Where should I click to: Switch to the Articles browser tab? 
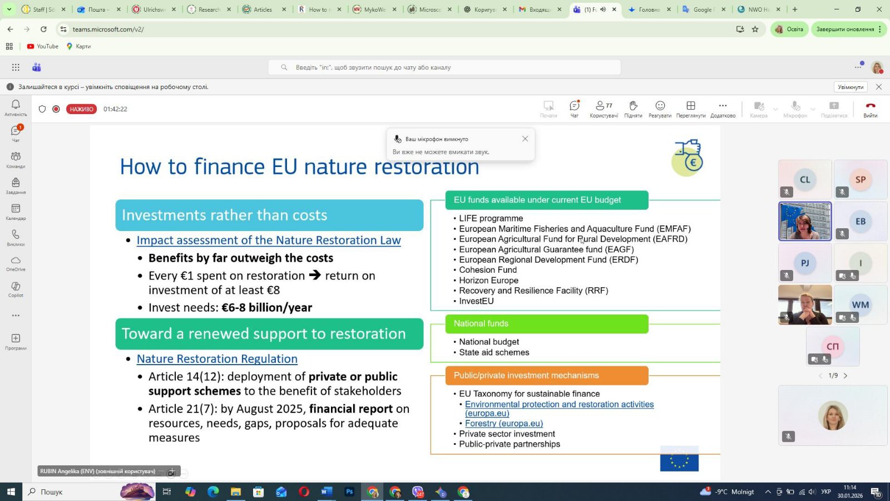click(262, 9)
